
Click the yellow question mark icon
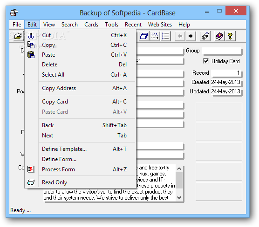click(230, 36)
